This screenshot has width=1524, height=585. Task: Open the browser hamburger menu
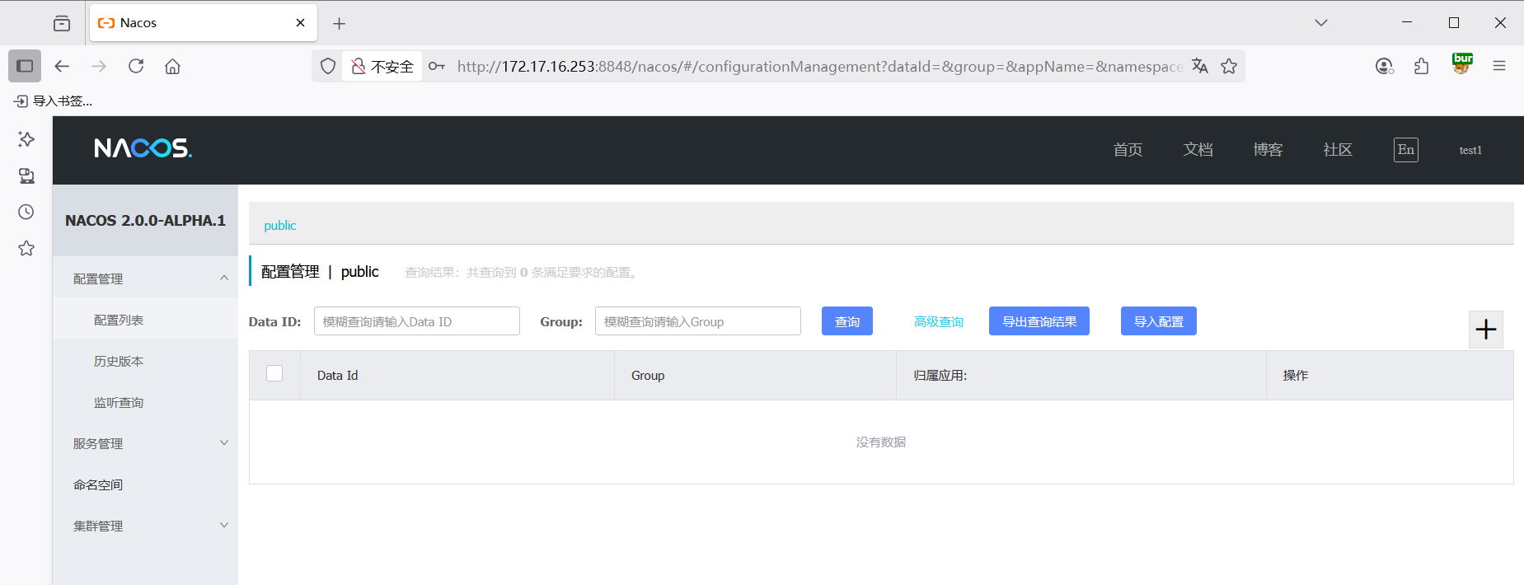1499,66
